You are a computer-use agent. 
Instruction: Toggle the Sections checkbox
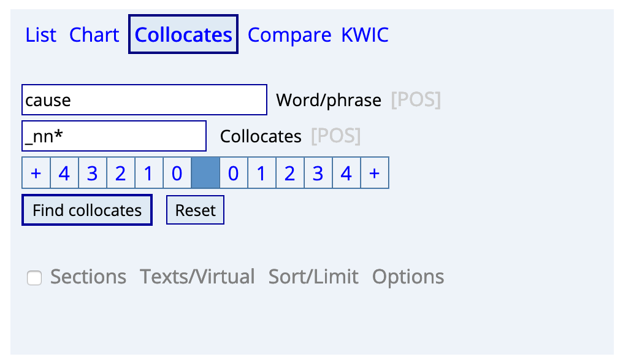34,278
